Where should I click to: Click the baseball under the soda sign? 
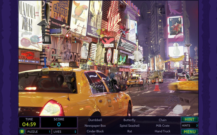(x=133, y=39)
